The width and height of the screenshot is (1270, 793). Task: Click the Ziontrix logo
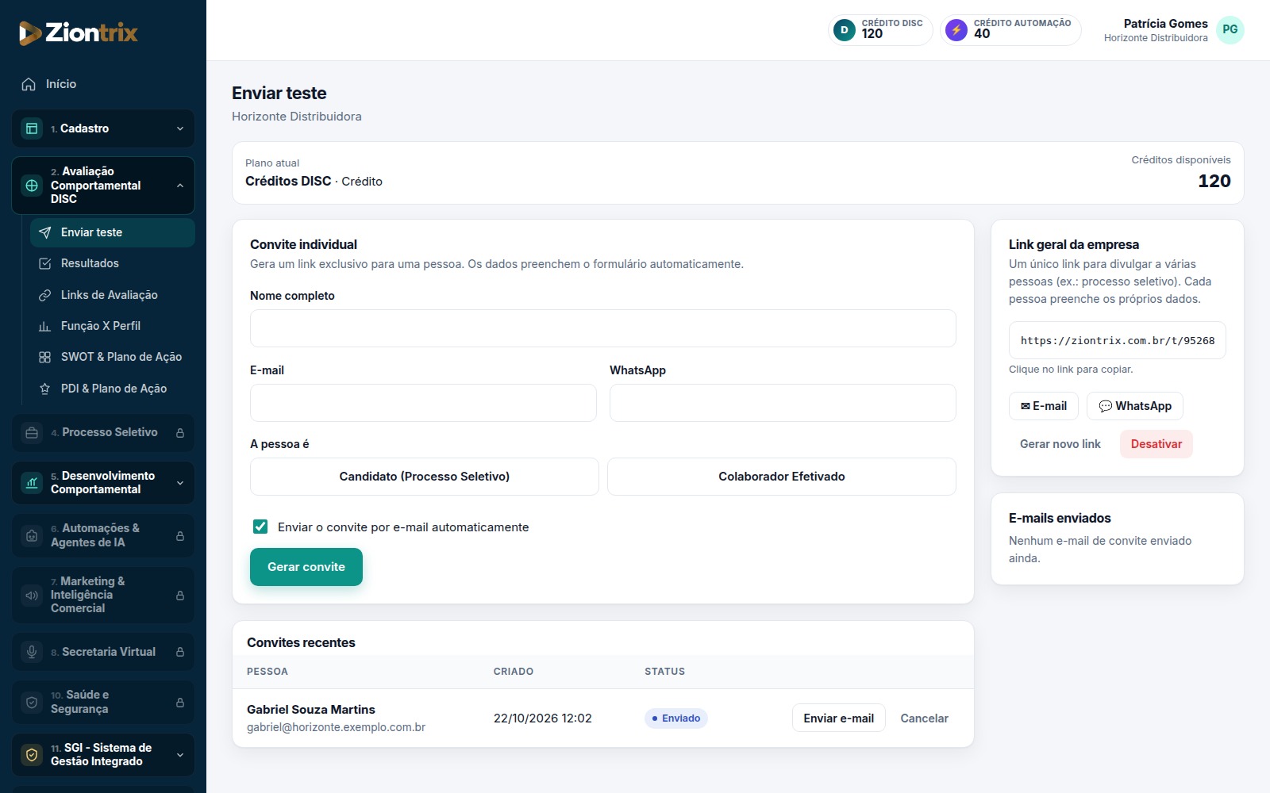(x=78, y=33)
